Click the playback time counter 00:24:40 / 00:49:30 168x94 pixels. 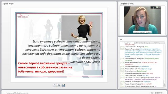click(x=156, y=93)
